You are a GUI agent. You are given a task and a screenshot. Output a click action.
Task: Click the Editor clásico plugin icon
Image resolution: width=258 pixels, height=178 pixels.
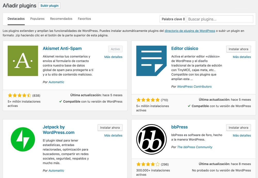tap(151, 61)
